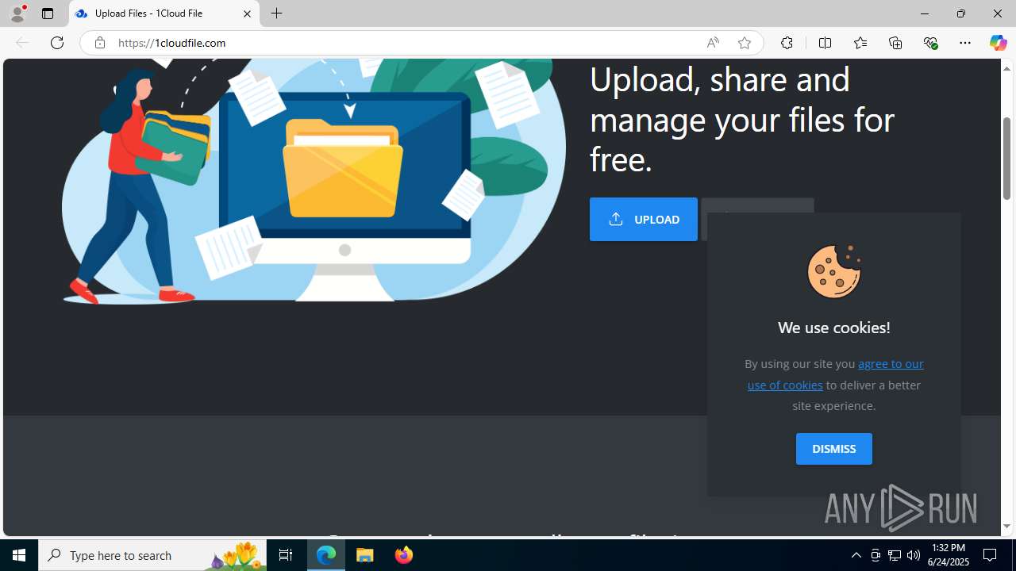Close the Upload Files browser tab

247,13
